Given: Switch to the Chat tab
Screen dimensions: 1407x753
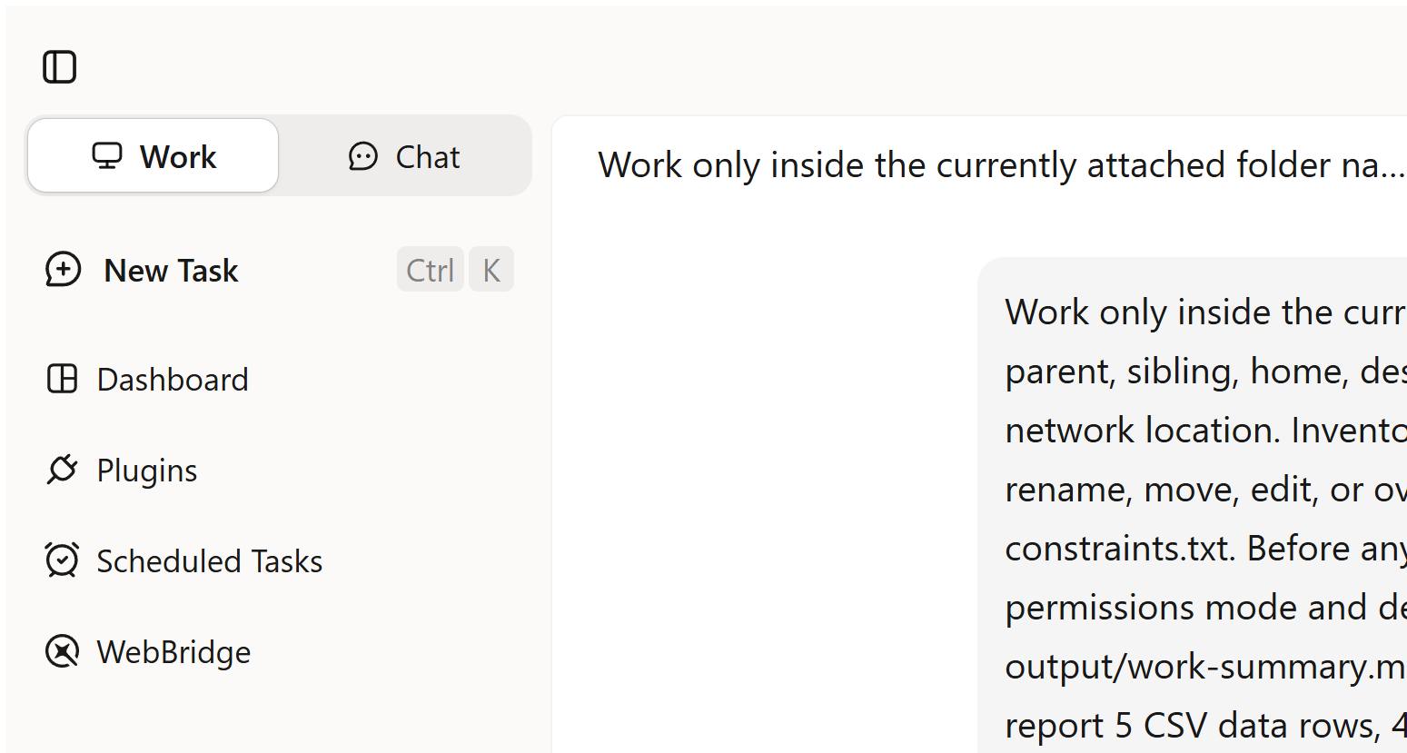Looking at the screenshot, I should click(x=404, y=156).
